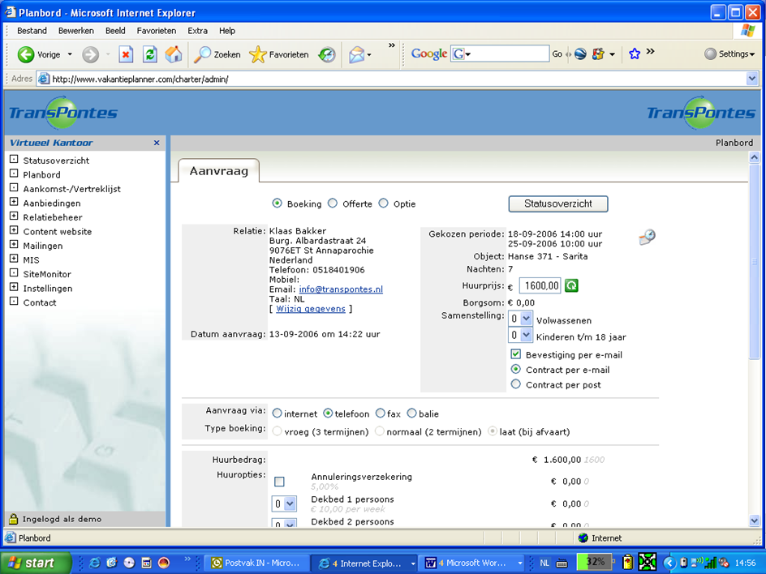Open the History toolbar icon

click(327, 54)
